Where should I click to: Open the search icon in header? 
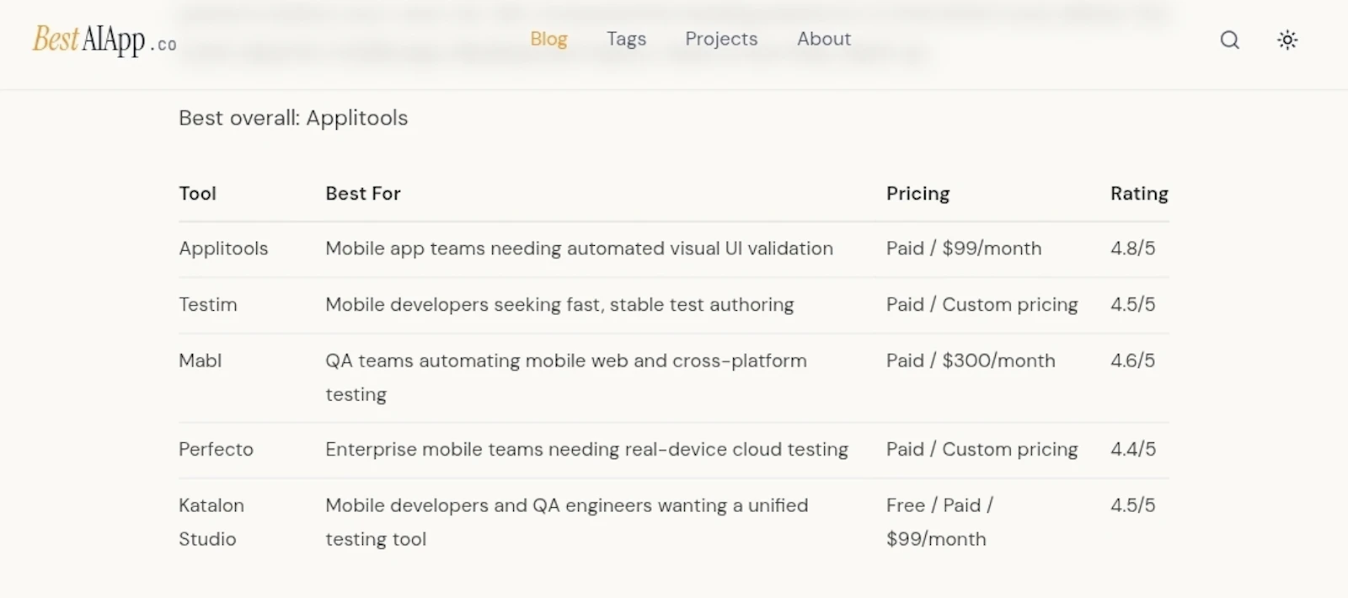click(1230, 40)
